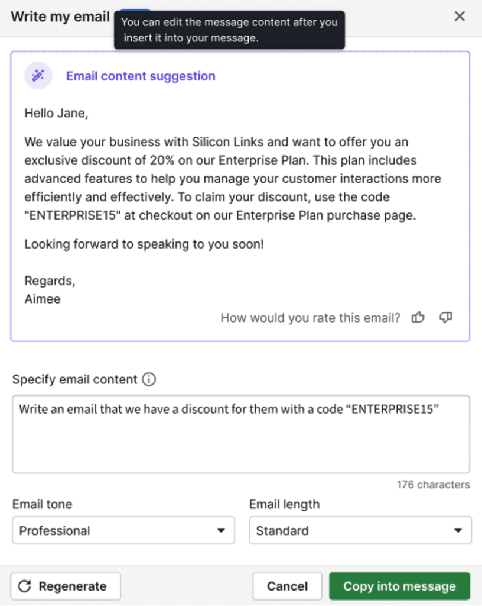Close the Write my email dialog
Screen dimensions: 482x606
(x=460, y=16)
